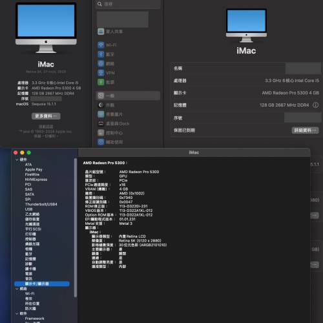The width and height of the screenshot is (323, 323).
Task: Select Thunderbolt/USB4 in the hardware tree
Action: [41, 204]
